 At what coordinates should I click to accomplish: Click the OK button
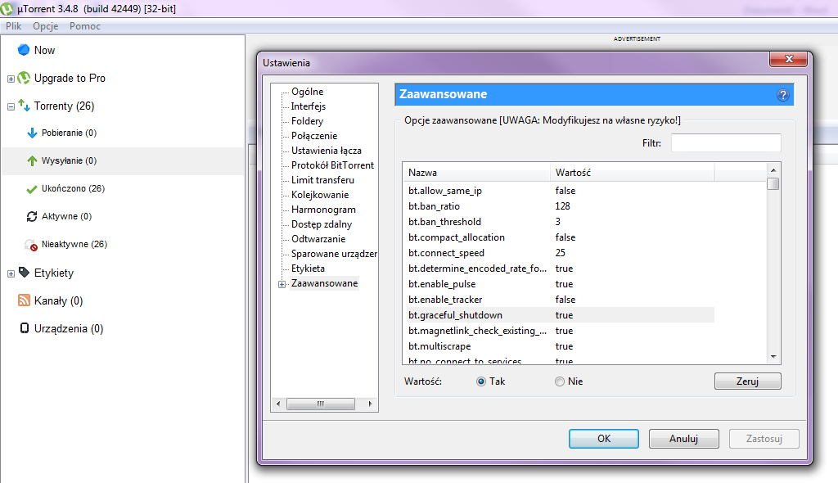click(x=604, y=439)
